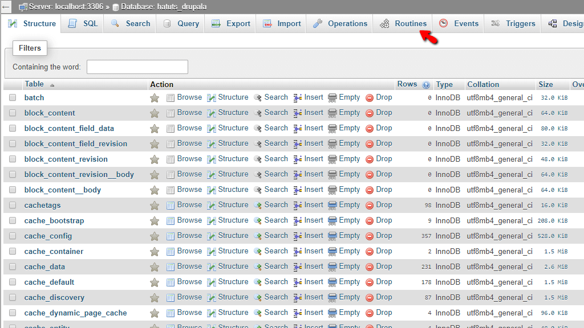This screenshot has width=584, height=328.
Task: Click the Collation column header
Action: coord(483,84)
